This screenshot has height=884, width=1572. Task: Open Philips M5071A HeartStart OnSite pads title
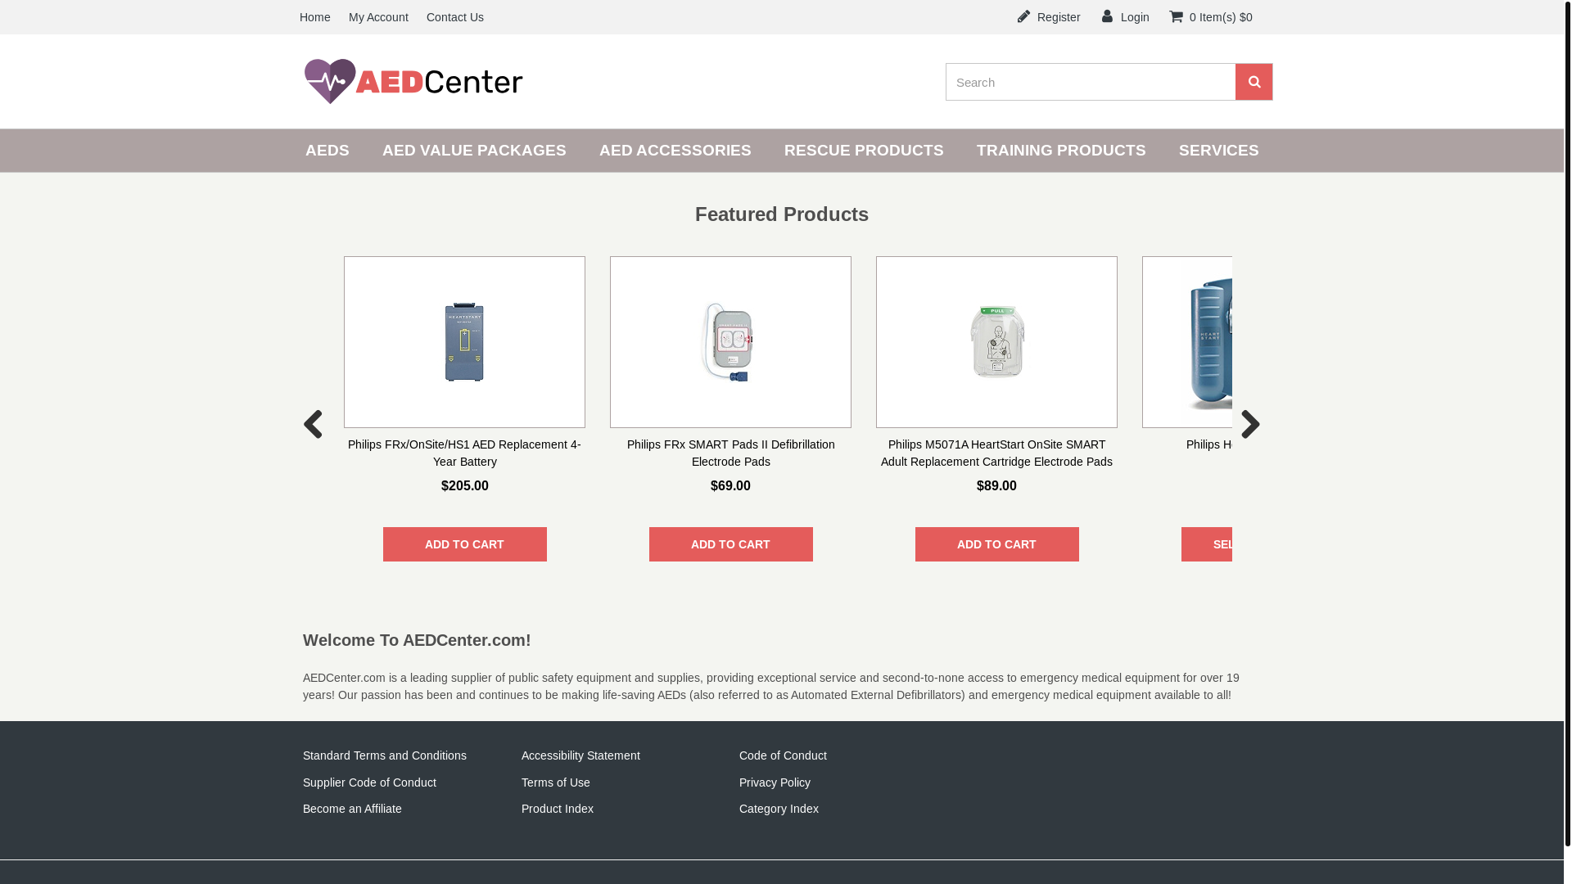(996, 453)
